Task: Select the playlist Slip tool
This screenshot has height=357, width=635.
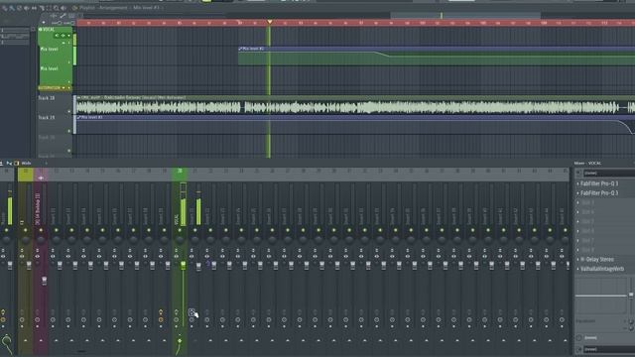Action: [x=34, y=8]
